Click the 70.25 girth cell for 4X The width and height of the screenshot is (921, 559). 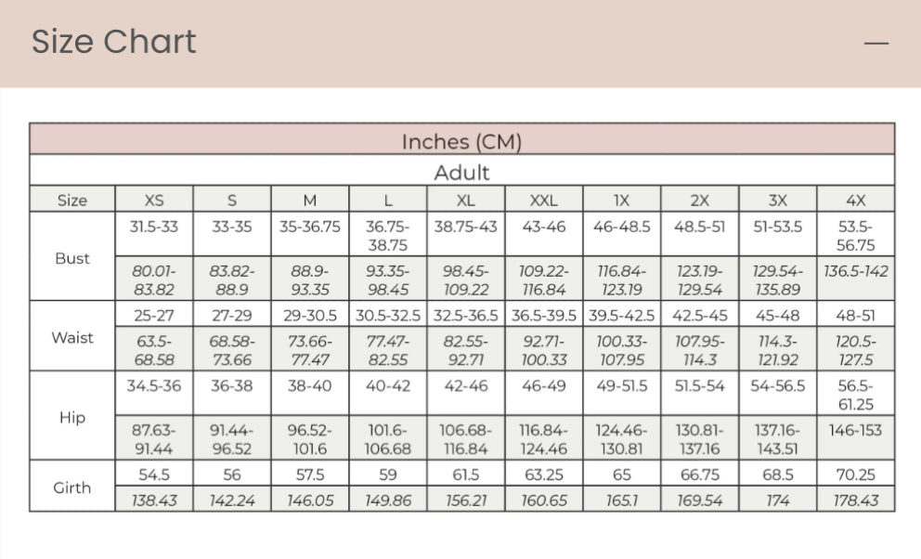[856, 474]
